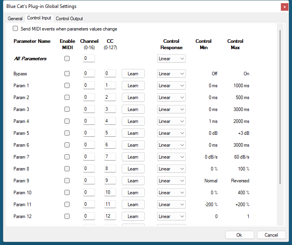Focus Bypass Channel input field
The width and height of the screenshot is (292, 245).
click(x=89, y=73)
